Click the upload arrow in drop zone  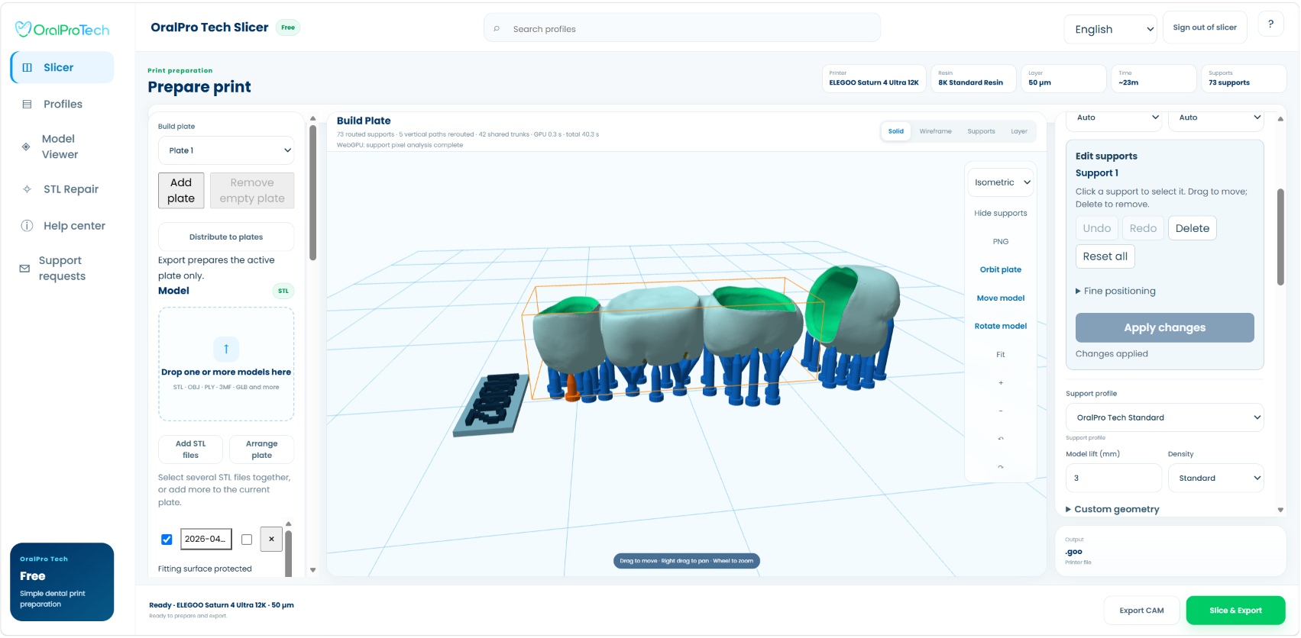click(x=226, y=349)
